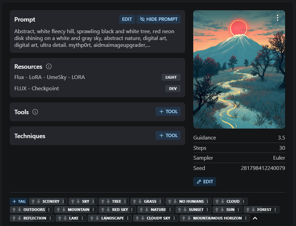Downvote the FOREST tag
Screen dimensions: 296x226
[x=253, y=210]
